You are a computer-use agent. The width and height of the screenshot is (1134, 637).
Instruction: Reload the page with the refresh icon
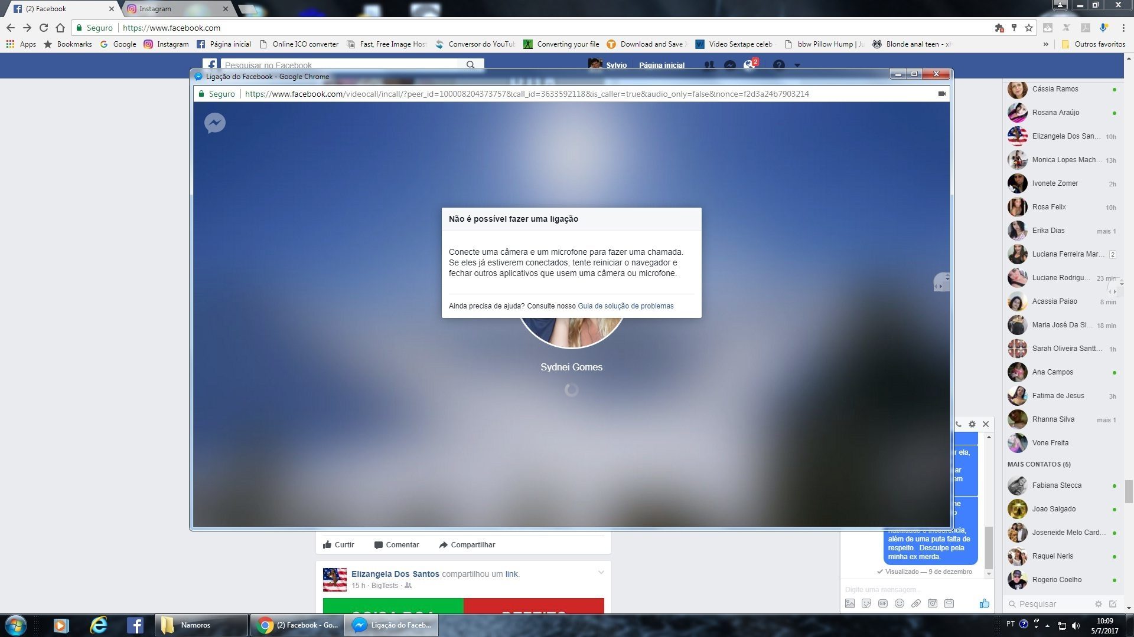[x=44, y=28]
